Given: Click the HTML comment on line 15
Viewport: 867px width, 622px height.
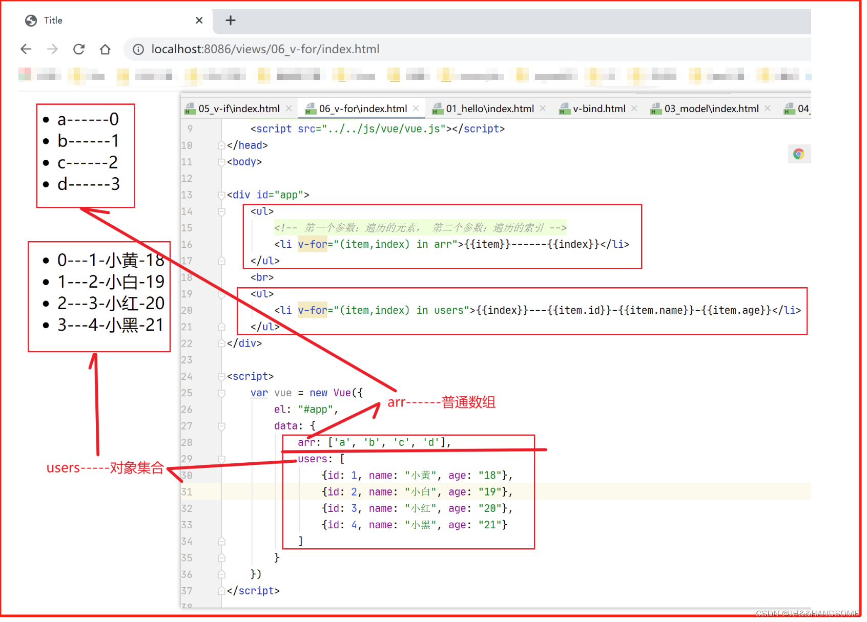Looking at the screenshot, I should [x=420, y=228].
